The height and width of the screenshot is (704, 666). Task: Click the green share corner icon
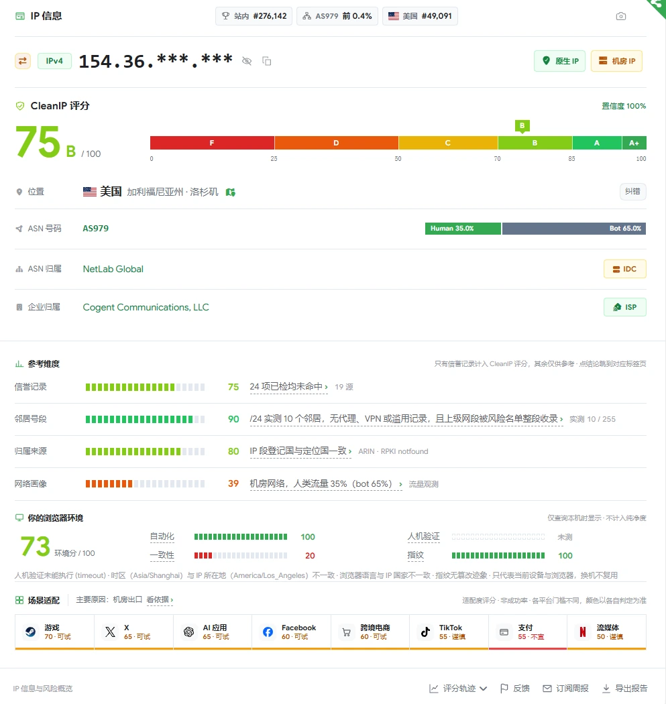[x=659, y=6]
